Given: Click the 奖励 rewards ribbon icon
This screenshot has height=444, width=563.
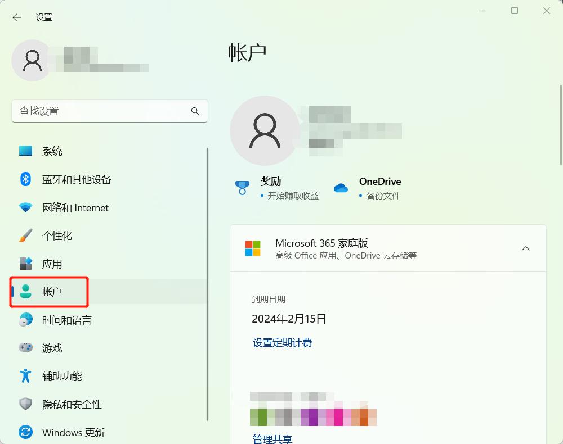Looking at the screenshot, I should pos(242,187).
